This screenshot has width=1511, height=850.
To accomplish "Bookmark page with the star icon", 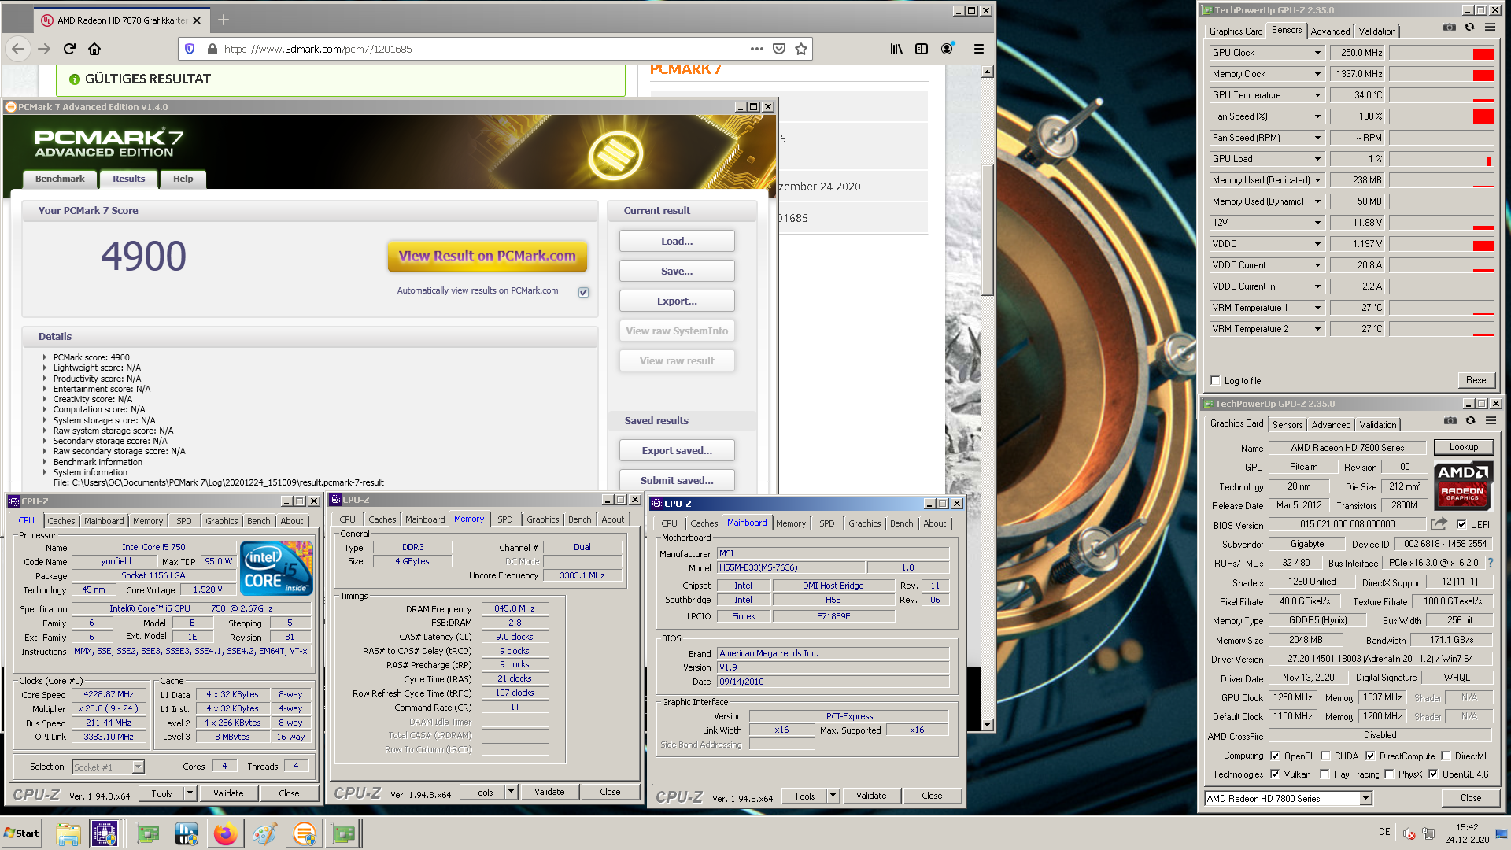I will (801, 49).
